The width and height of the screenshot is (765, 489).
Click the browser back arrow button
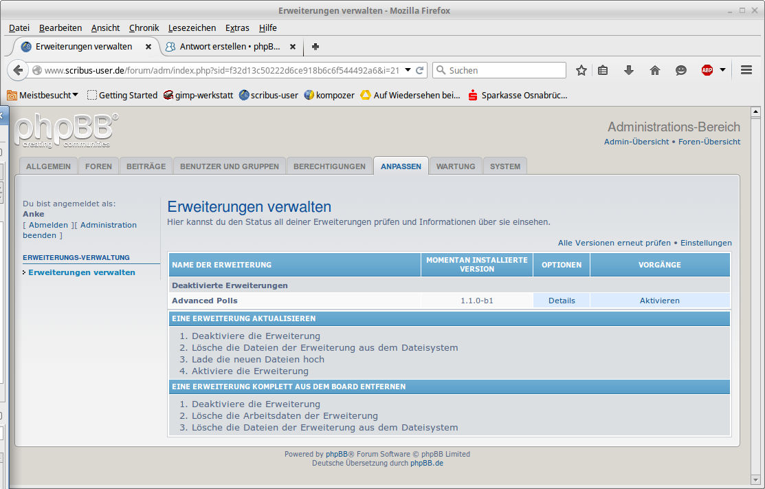click(18, 70)
